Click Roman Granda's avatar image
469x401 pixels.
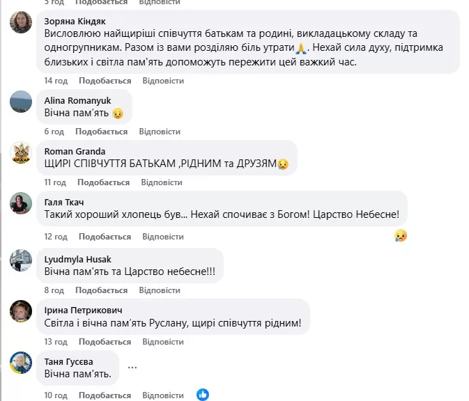click(x=21, y=152)
